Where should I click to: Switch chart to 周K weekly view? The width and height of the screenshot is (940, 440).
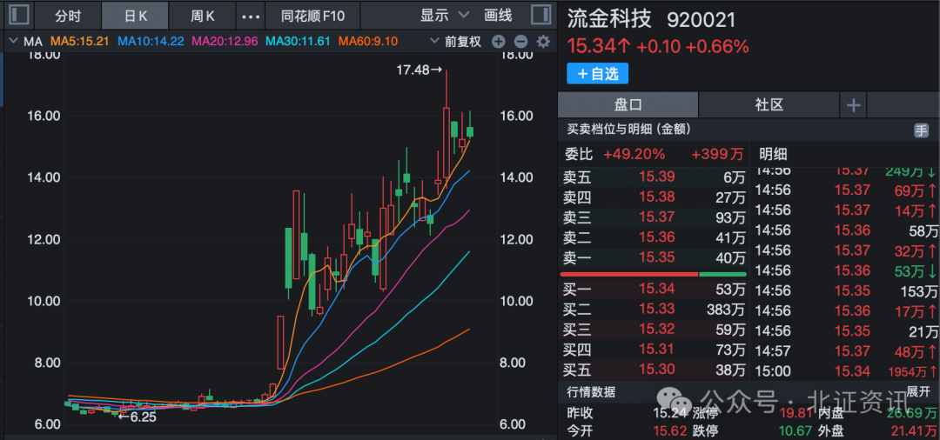click(x=202, y=16)
